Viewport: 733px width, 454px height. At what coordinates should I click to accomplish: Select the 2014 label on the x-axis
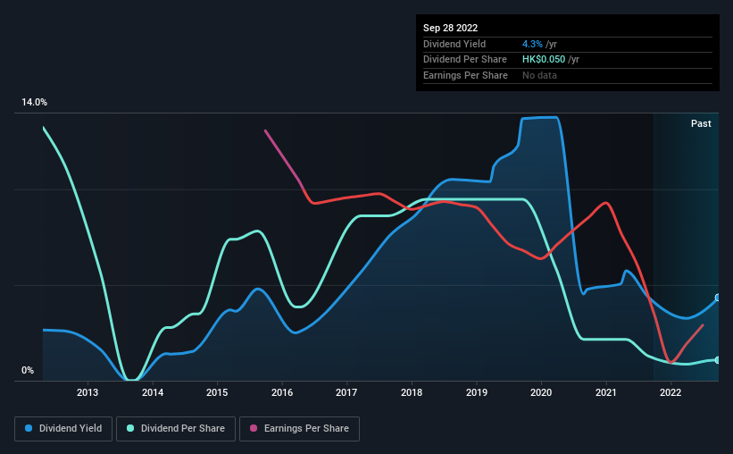[x=153, y=392]
